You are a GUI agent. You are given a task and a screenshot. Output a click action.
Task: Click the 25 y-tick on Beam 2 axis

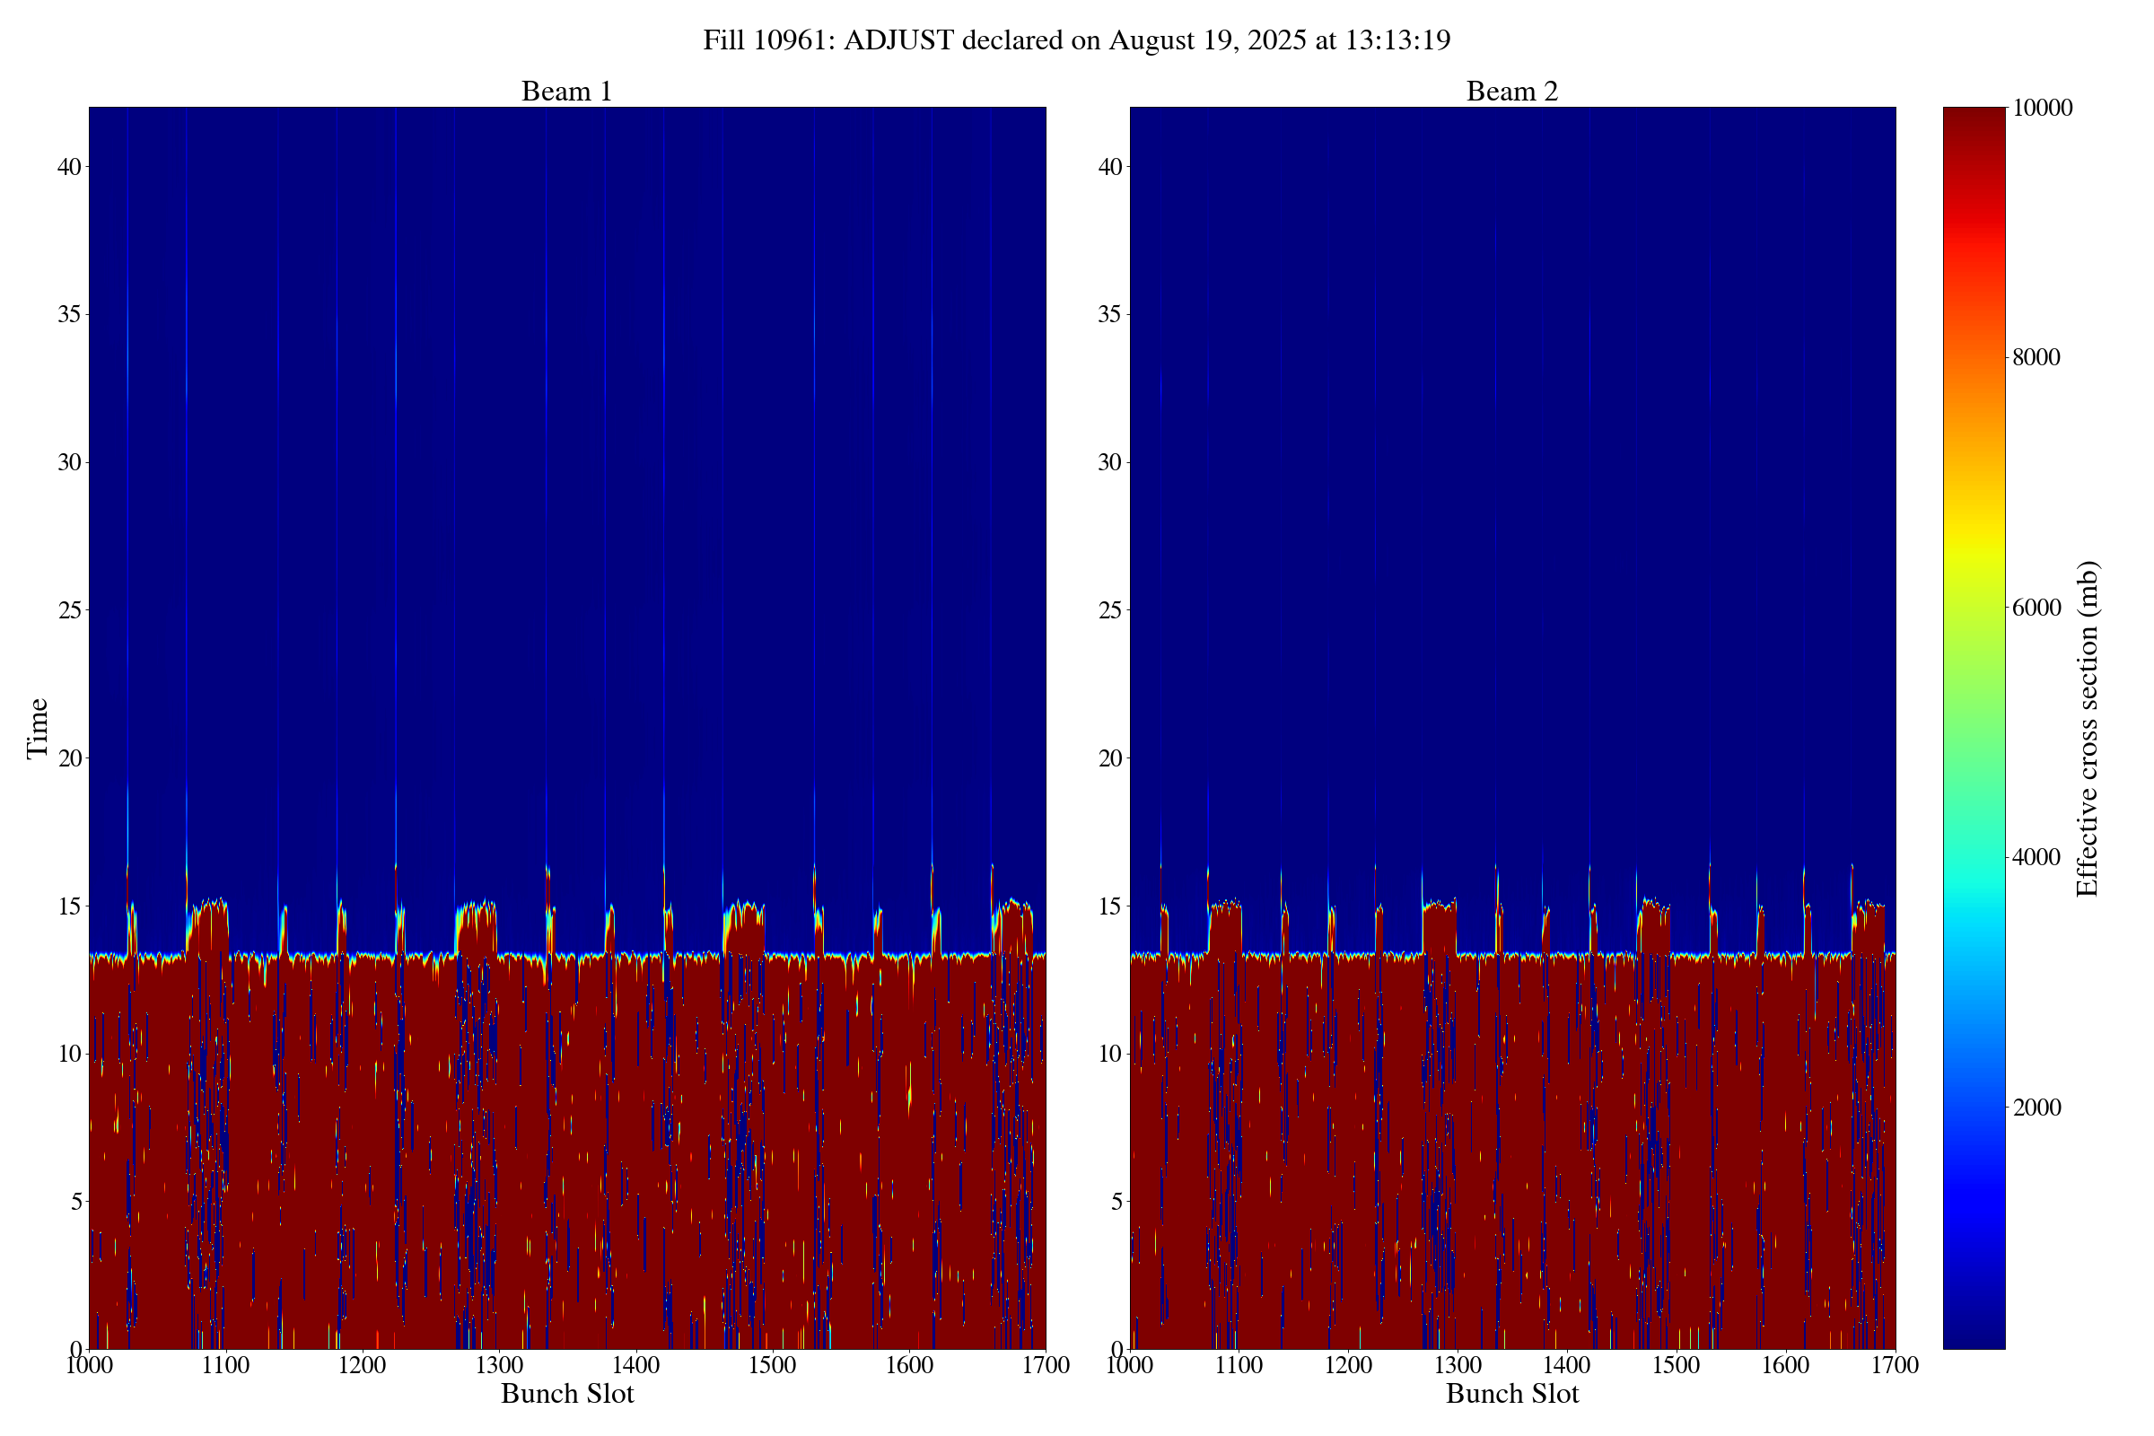point(1109,610)
